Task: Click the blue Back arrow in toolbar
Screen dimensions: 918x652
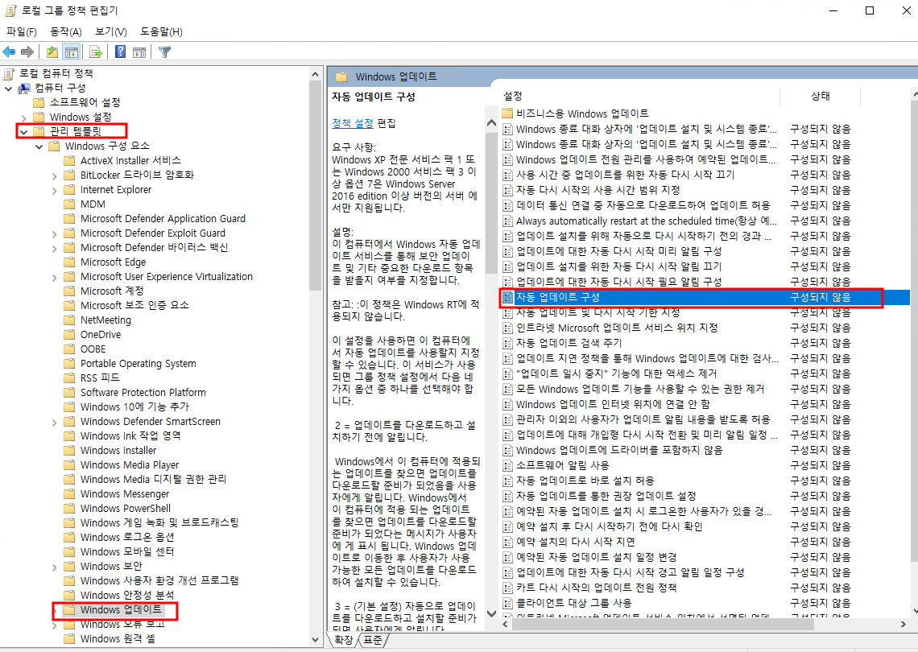Action: click(10, 52)
